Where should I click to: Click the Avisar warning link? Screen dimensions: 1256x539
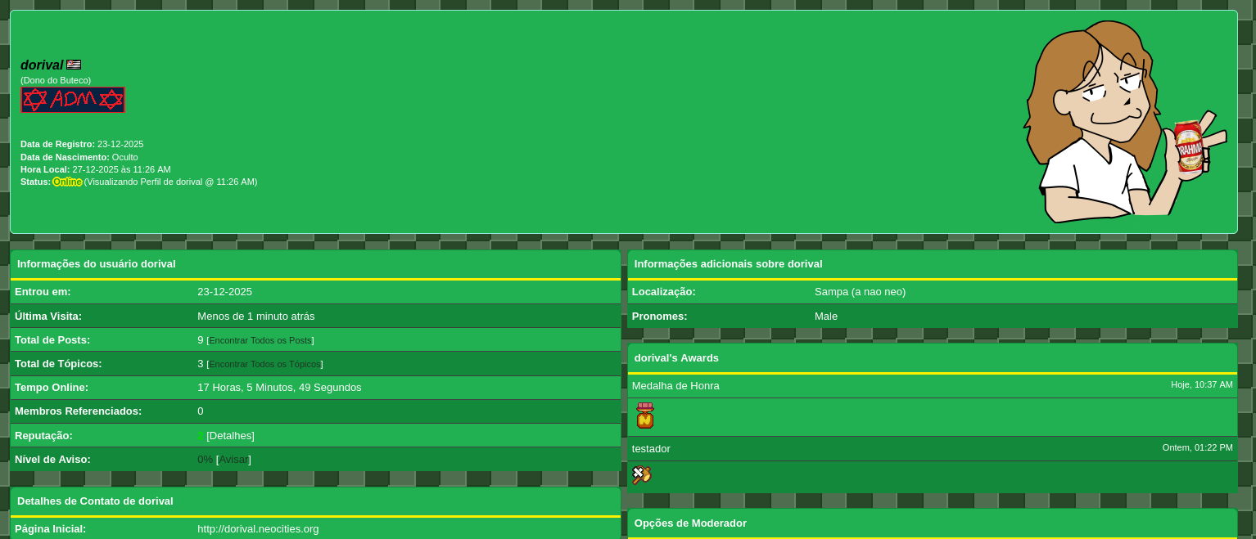pos(233,460)
